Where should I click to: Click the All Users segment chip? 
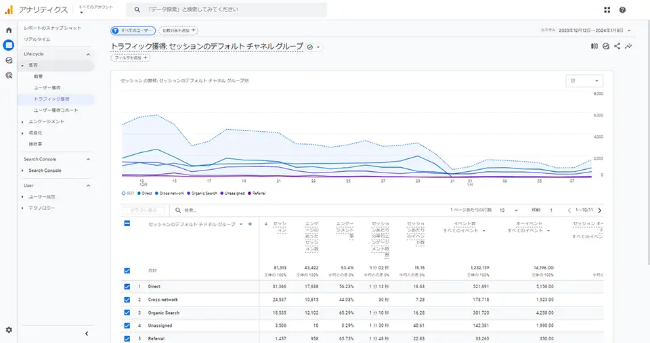click(x=133, y=30)
